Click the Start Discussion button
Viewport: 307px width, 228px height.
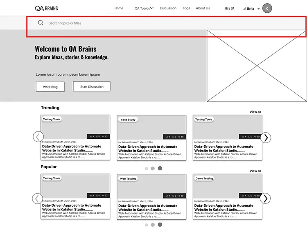tap(92, 86)
